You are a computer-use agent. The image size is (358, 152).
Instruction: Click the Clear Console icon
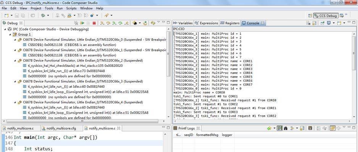click(x=308, y=23)
